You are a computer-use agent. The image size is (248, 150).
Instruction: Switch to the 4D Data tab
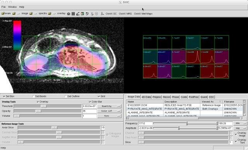(146, 97)
